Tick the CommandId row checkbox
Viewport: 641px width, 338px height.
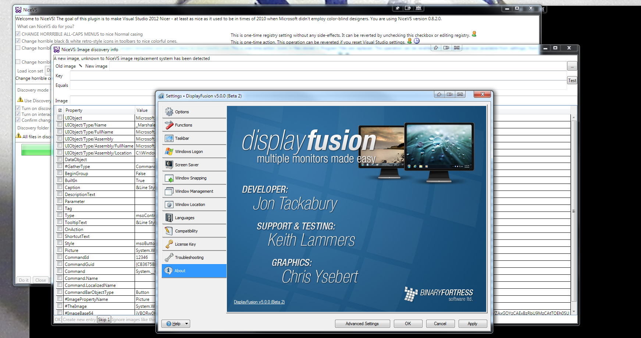point(60,257)
